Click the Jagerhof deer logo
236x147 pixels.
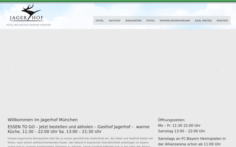(x=27, y=13)
